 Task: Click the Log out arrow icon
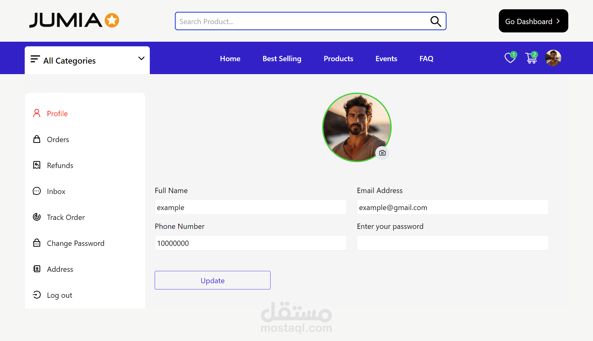[x=37, y=295]
